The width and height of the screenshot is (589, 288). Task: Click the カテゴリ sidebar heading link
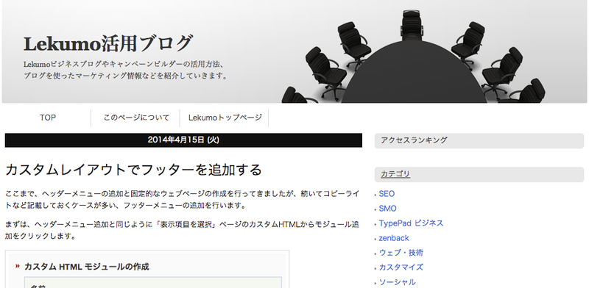(x=395, y=174)
